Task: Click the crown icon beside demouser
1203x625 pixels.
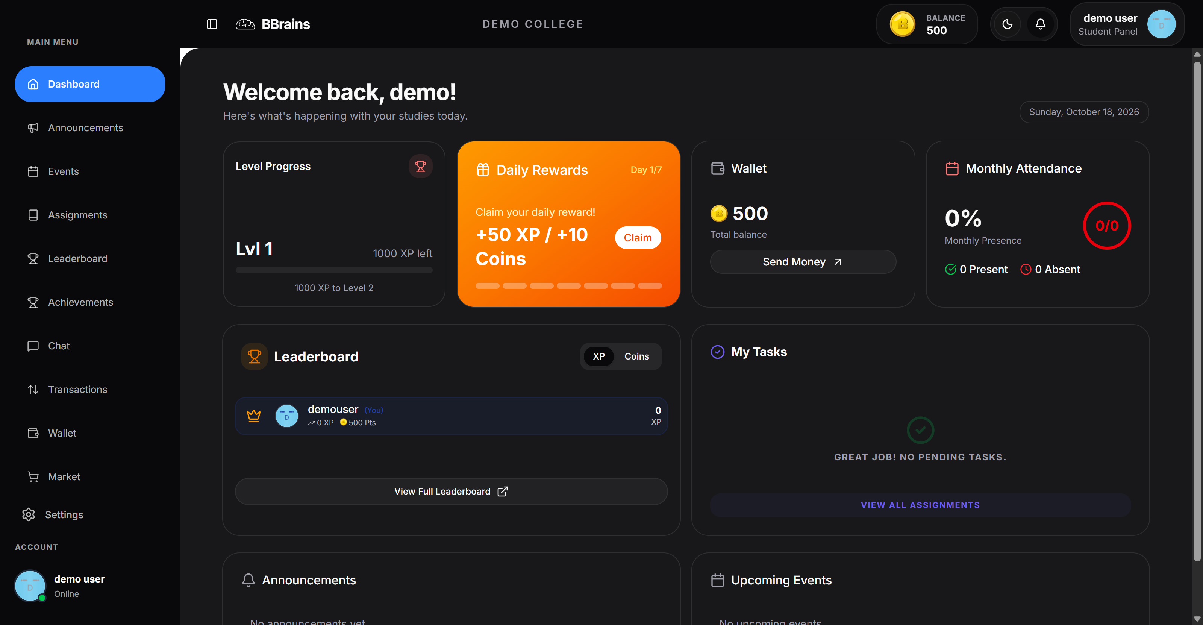Action: pos(254,416)
